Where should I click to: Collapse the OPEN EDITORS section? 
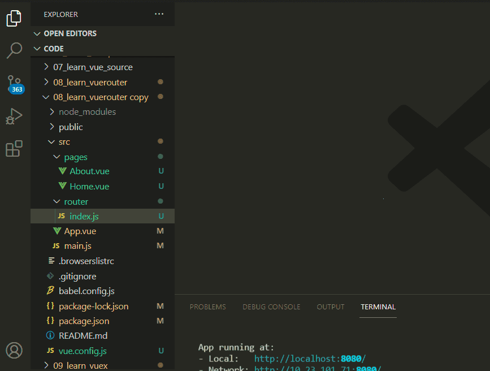click(x=37, y=33)
